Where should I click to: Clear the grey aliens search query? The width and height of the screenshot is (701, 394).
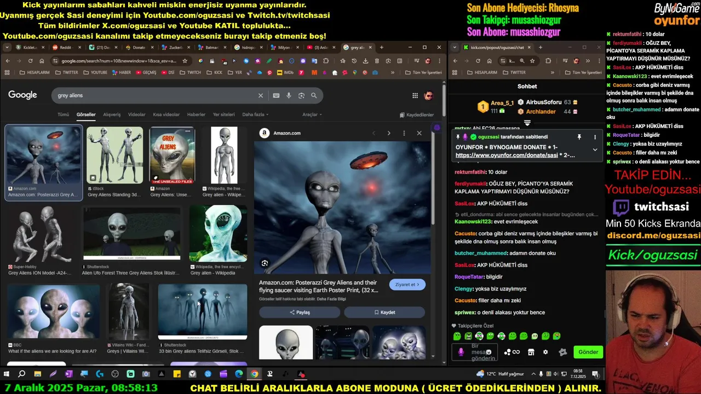point(261,95)
